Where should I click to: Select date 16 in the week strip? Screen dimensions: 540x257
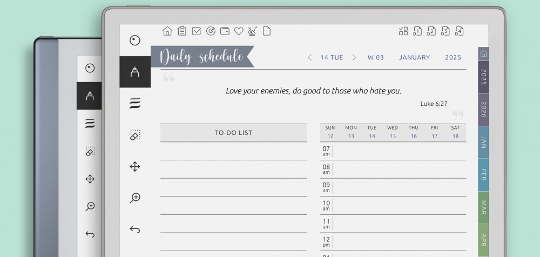point(414,136)
